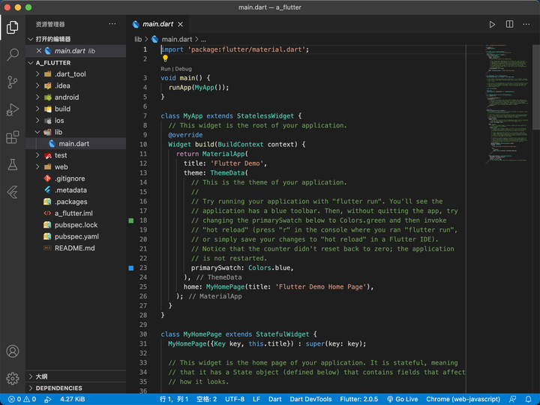Click the lightbulb quick fix icon

(x=165, y=58)
